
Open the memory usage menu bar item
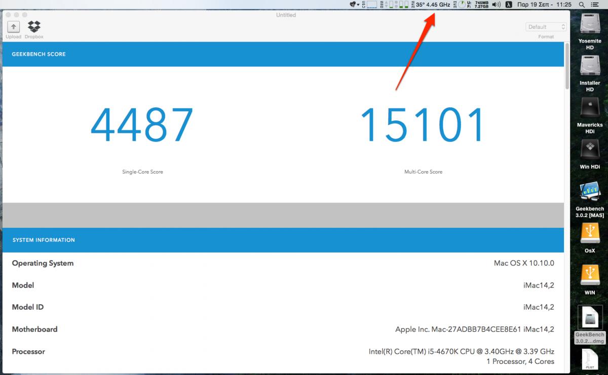point(477,5)
